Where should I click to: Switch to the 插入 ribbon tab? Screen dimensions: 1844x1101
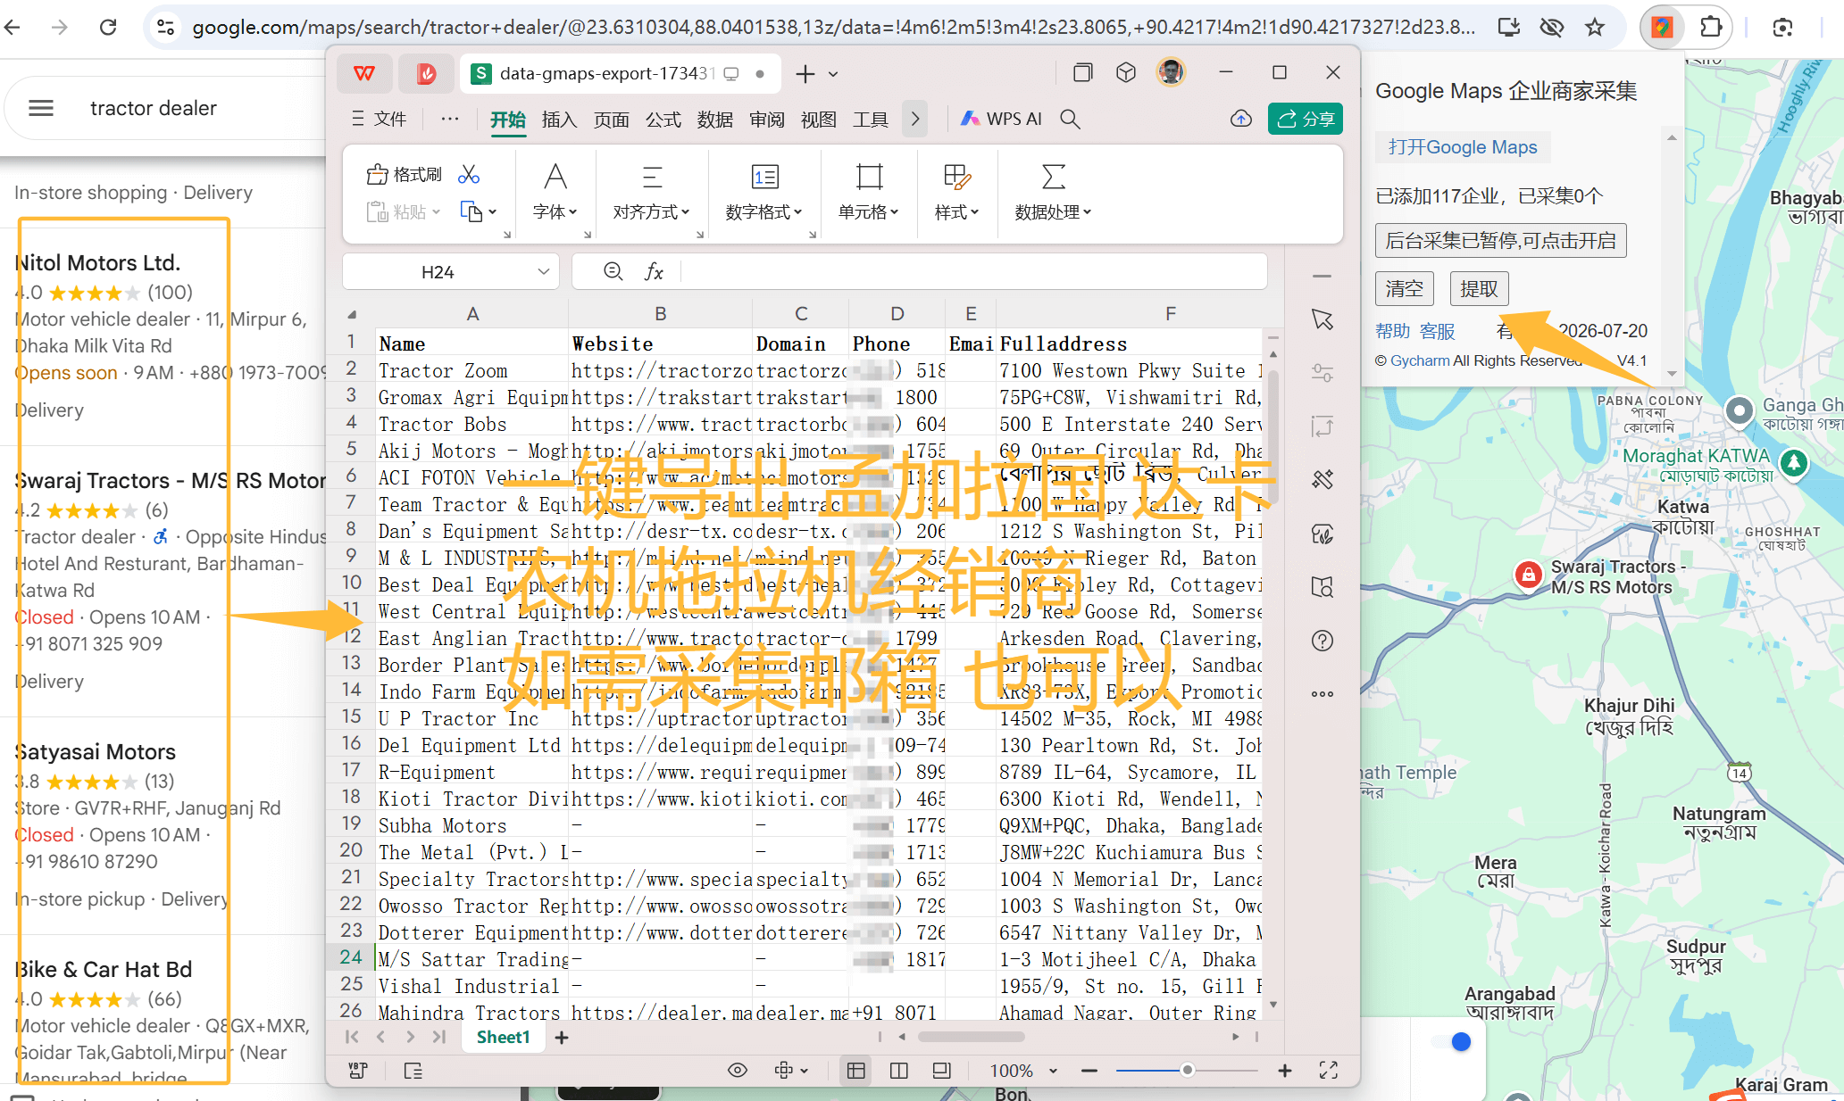[x=559, y=120]
